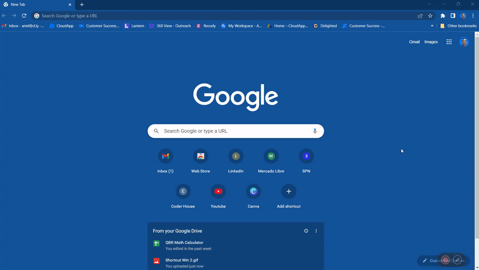This screenshot has width=479, height=270.
Task: Expand hidden bookmarks with the double chevron
Action: pyautogui.click(x=432, y=26)
